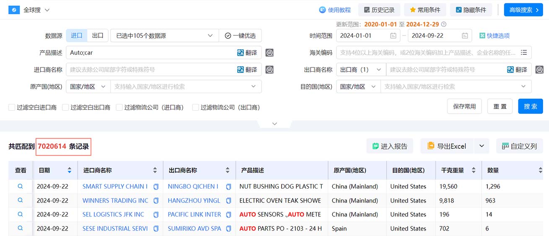This screenshot has height=236, width=549.
Task: View details of WINNERS TRADING INC row
Action: tap(20, 200)
